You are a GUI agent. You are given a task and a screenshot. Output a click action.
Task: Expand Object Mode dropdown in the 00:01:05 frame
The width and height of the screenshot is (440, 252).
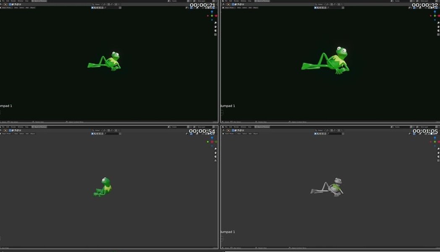(230, 134)
